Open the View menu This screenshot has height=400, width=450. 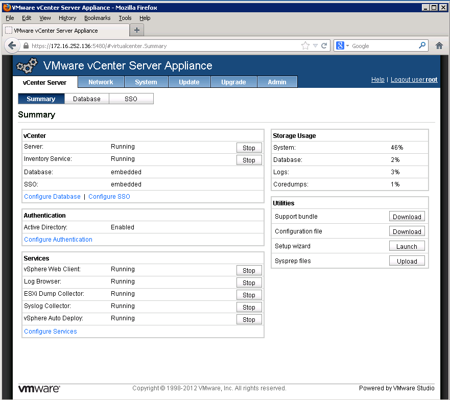pyautogui.click(x=45, y=18)
